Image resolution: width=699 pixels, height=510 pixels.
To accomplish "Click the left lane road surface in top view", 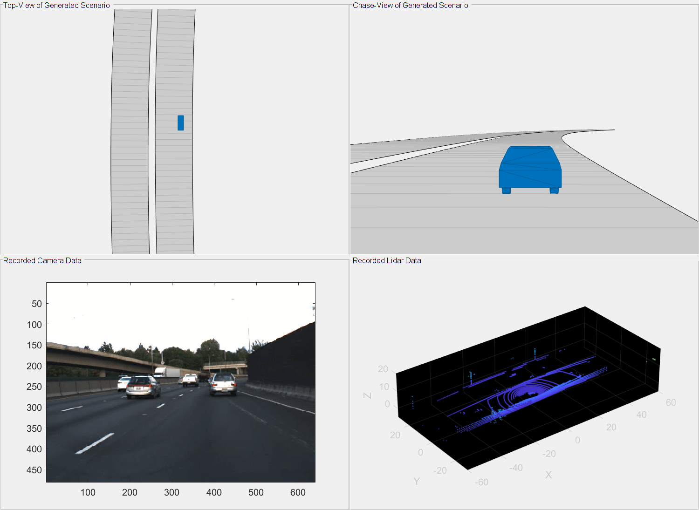I will [130, 130].
